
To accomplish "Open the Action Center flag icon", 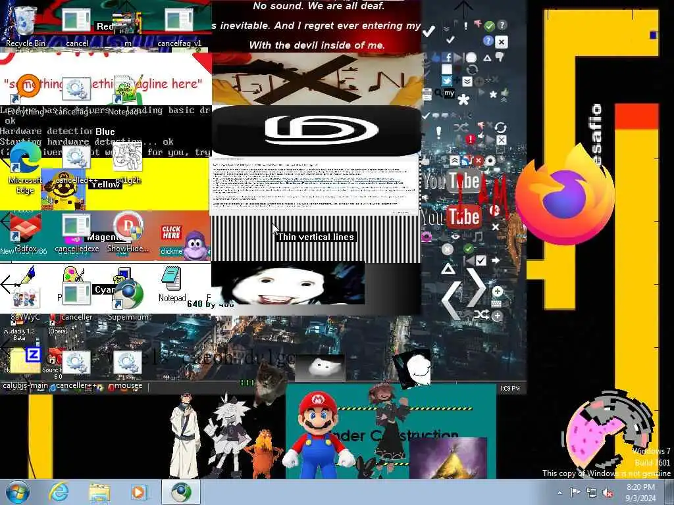I will coord(575,493).
